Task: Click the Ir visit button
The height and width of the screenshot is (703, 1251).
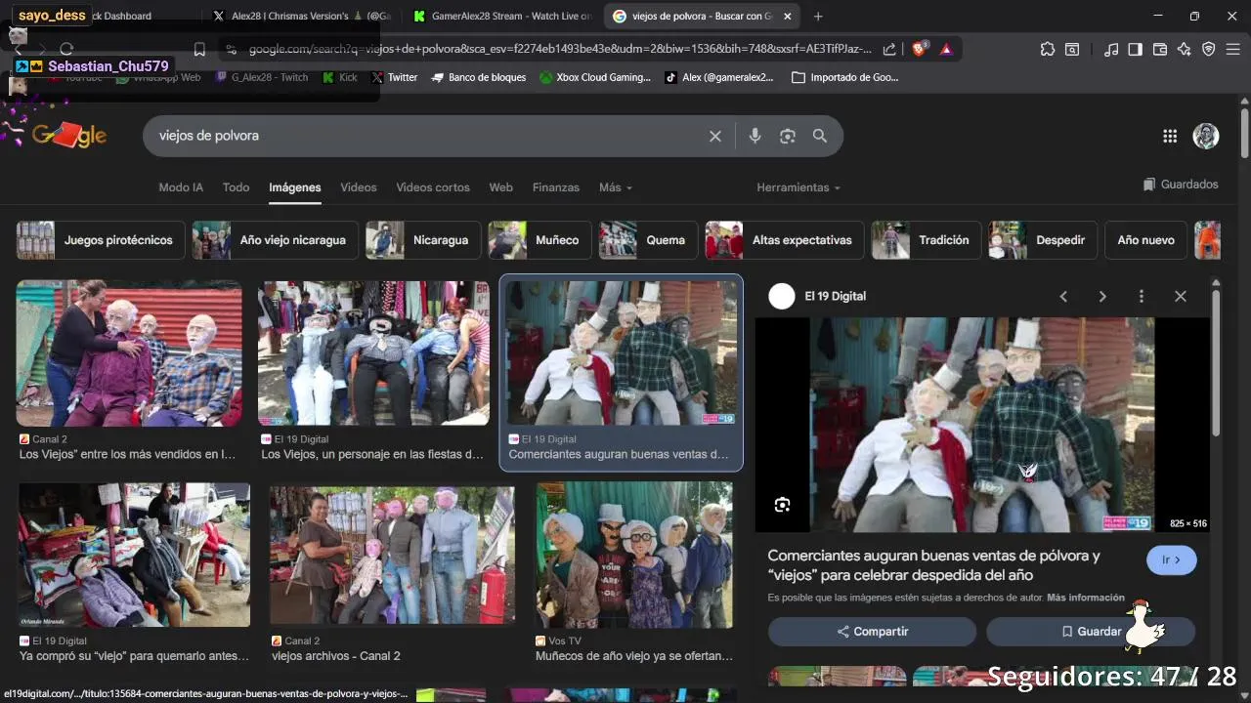Action: (1171, 560)
